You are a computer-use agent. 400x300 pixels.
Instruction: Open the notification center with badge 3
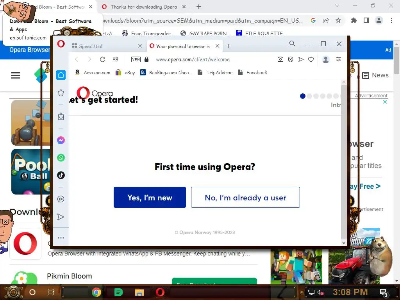(384, 293)
